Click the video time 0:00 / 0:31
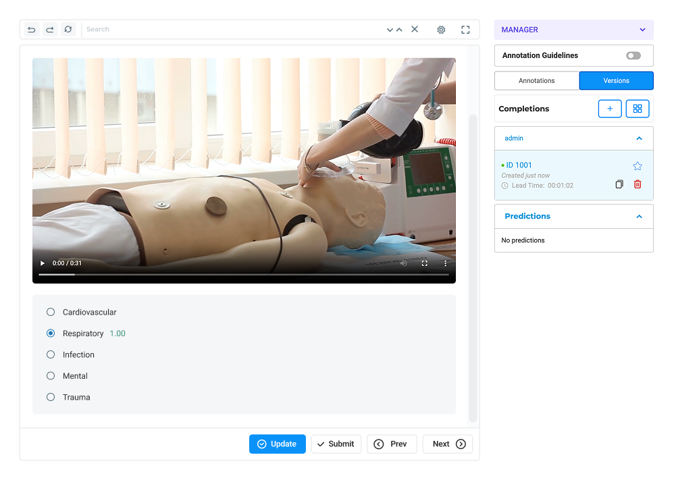The width and height of the screenshot is (676, 480). tap(67, 263)
